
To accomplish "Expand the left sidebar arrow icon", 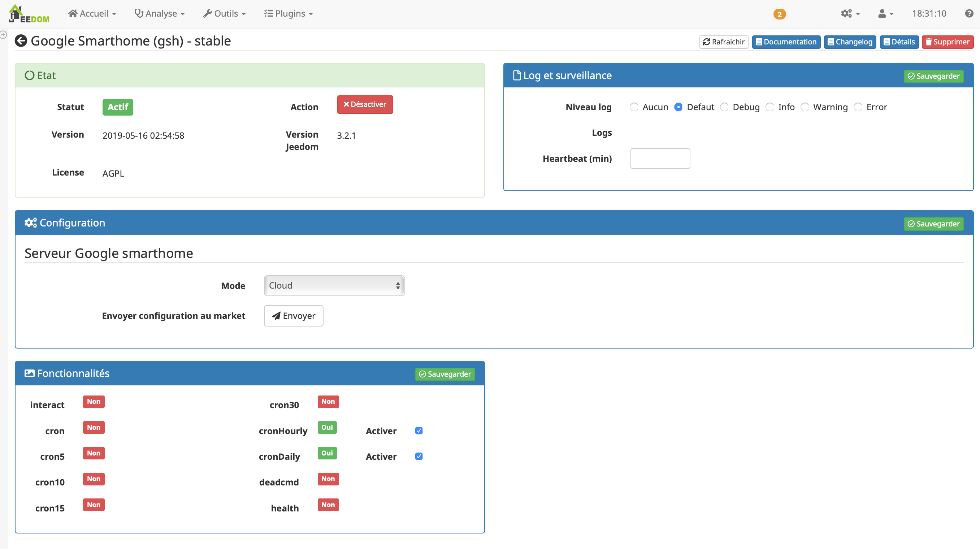I will point(3,35).
